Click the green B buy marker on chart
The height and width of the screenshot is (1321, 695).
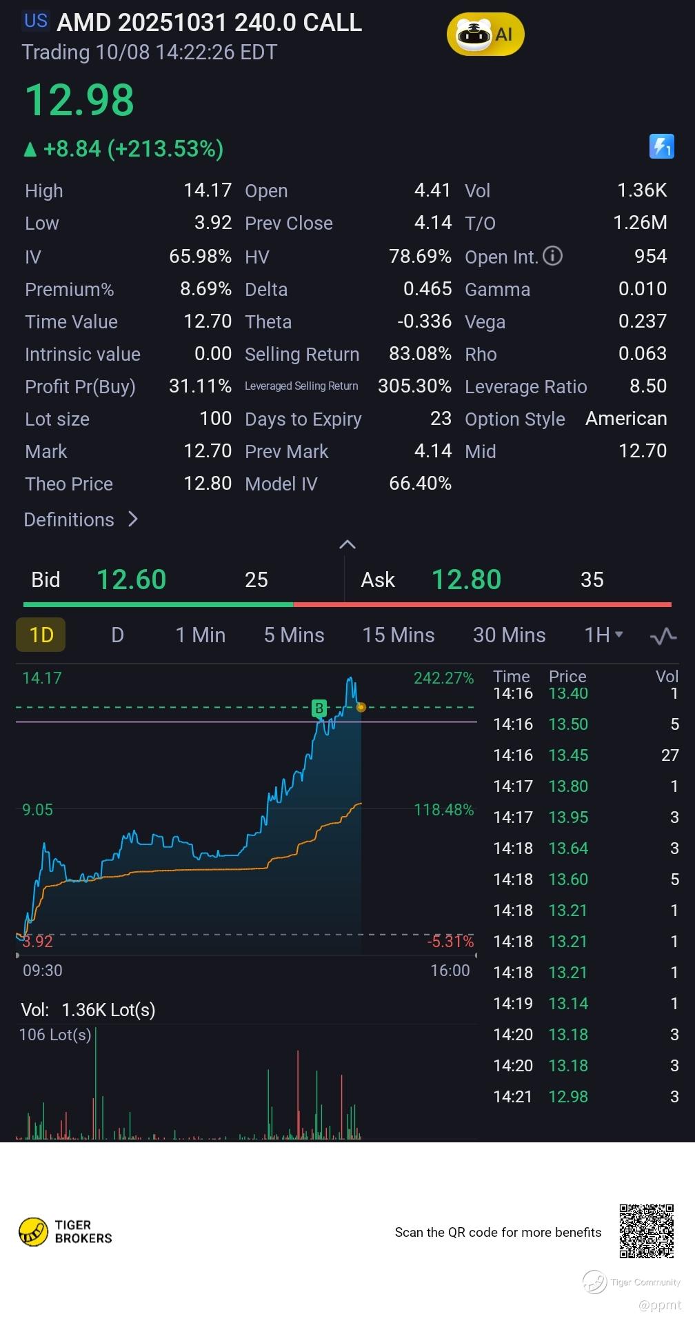pos(319,708)
